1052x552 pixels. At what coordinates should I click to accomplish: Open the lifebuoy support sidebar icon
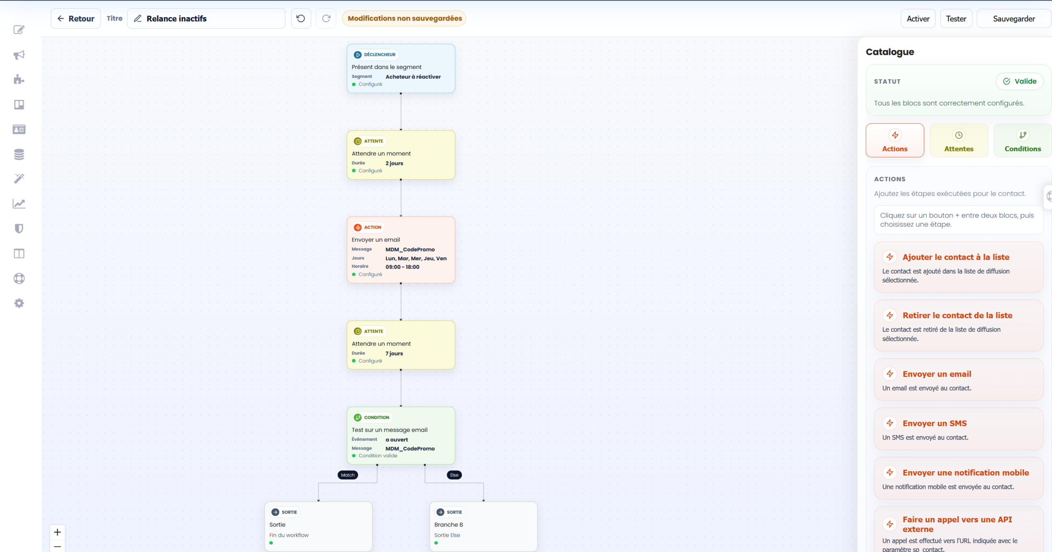point(19,279)
